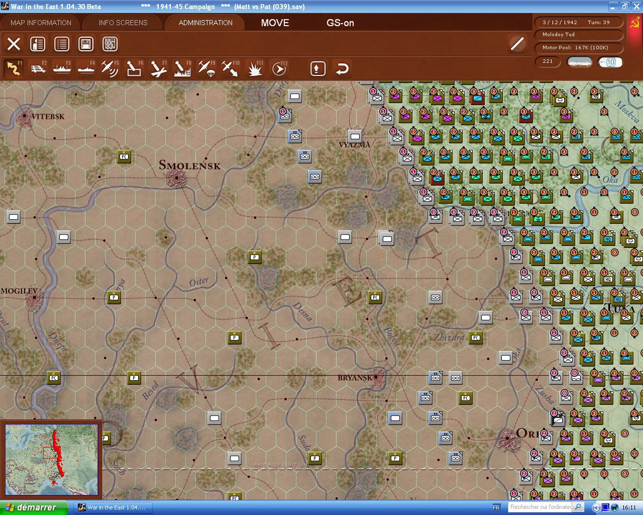Open the maze-pattern grid icon

(x=110, y=44)
